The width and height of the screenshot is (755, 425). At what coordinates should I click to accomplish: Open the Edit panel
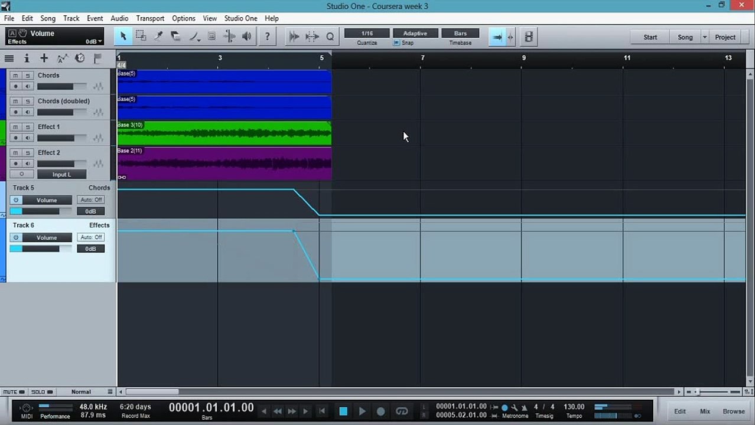pyautogui.click(x=681, y=411)
